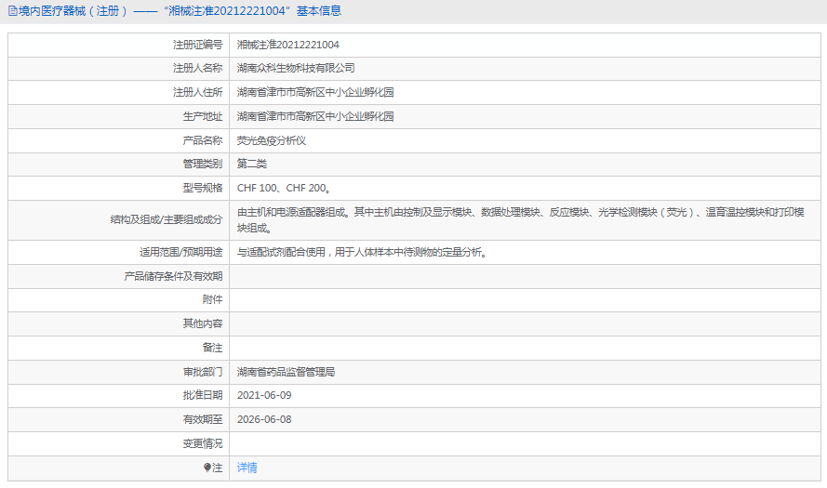Select registration number value 湘械注准20212221004 in table

point(288,45)
